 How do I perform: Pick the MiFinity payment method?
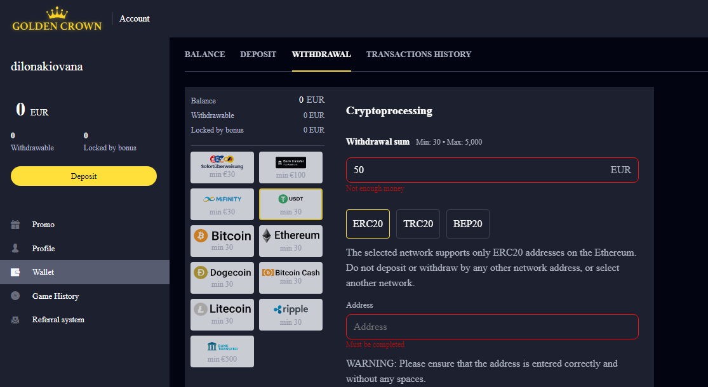click(x=222, y=204)
